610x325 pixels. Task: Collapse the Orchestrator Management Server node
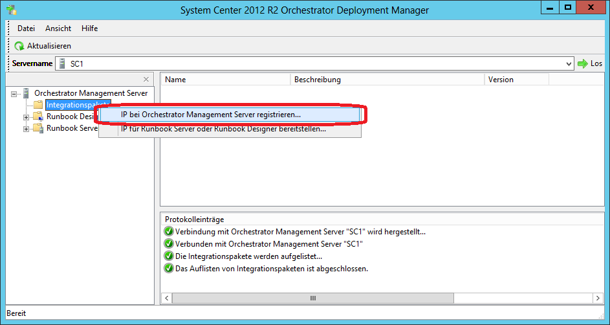14,94
